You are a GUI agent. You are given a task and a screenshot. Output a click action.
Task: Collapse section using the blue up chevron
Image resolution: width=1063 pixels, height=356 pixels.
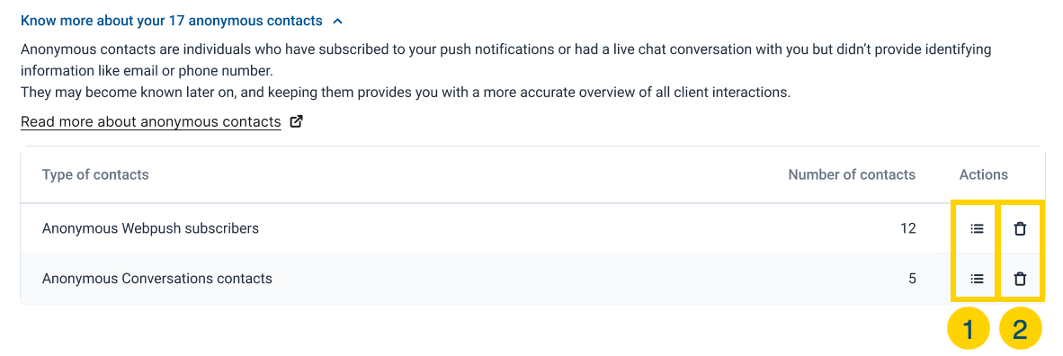pos(337,21)
